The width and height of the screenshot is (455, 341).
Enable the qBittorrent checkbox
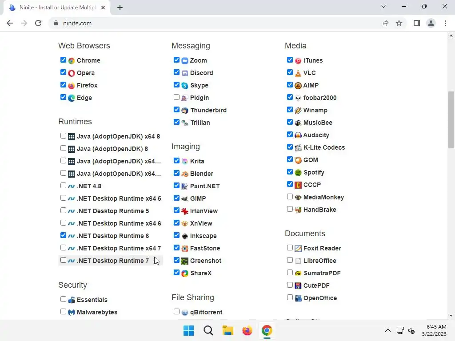[176, 312]
